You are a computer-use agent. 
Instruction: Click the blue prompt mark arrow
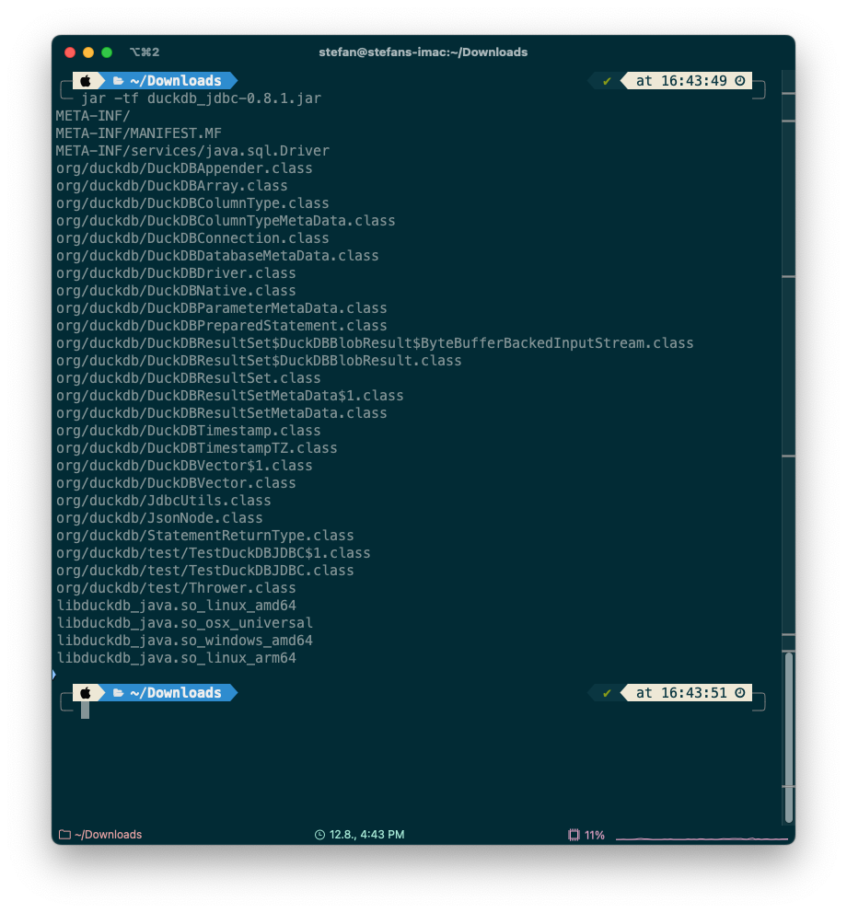[x=54, y=675]
